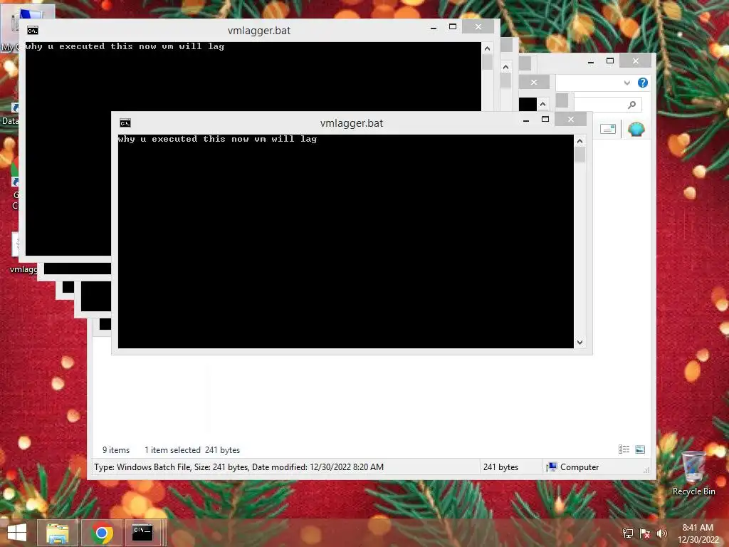729x547 pixels.
Task: Minimize the front vmlagger.bat console window
Action: pos(526,120)
